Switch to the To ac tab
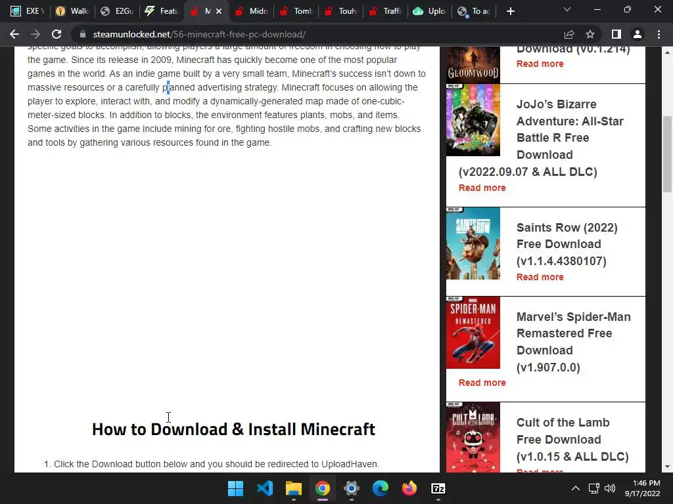The width and height of the screenshot is (673, 504). click(475, 11)
